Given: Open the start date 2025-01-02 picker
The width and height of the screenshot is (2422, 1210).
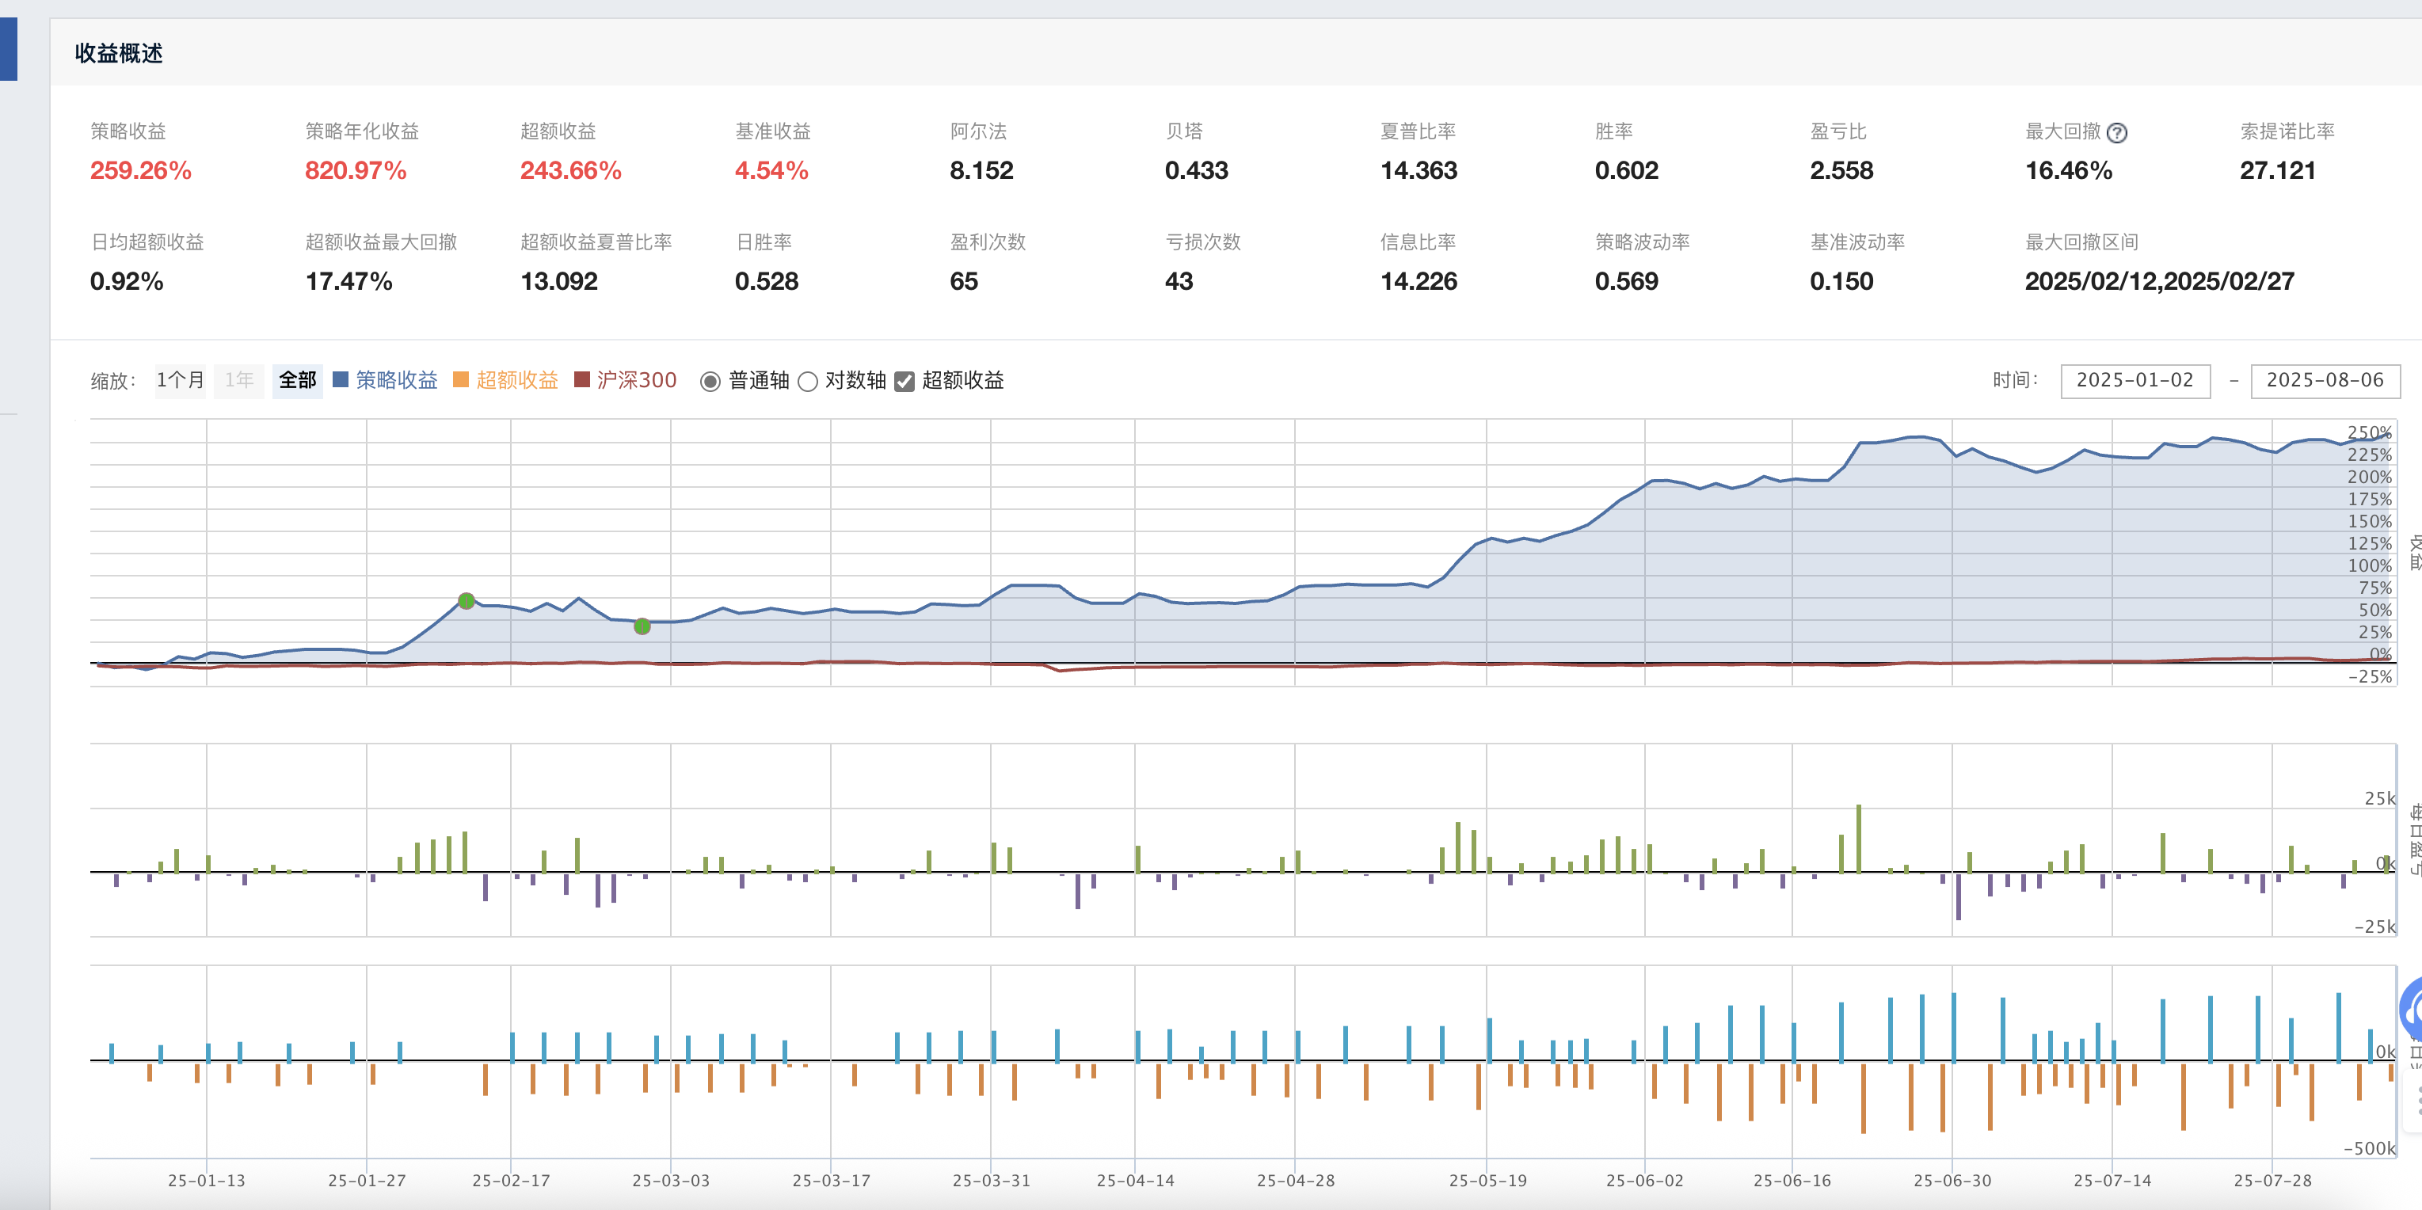Looking at the screenshot, I should (2134, 380).
